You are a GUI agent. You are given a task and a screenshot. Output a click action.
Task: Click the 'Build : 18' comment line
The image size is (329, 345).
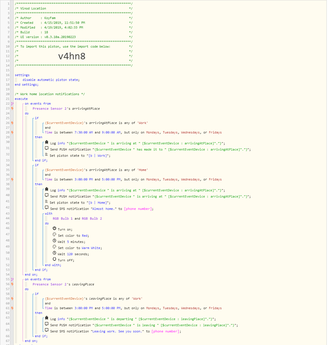pos(74,32)
